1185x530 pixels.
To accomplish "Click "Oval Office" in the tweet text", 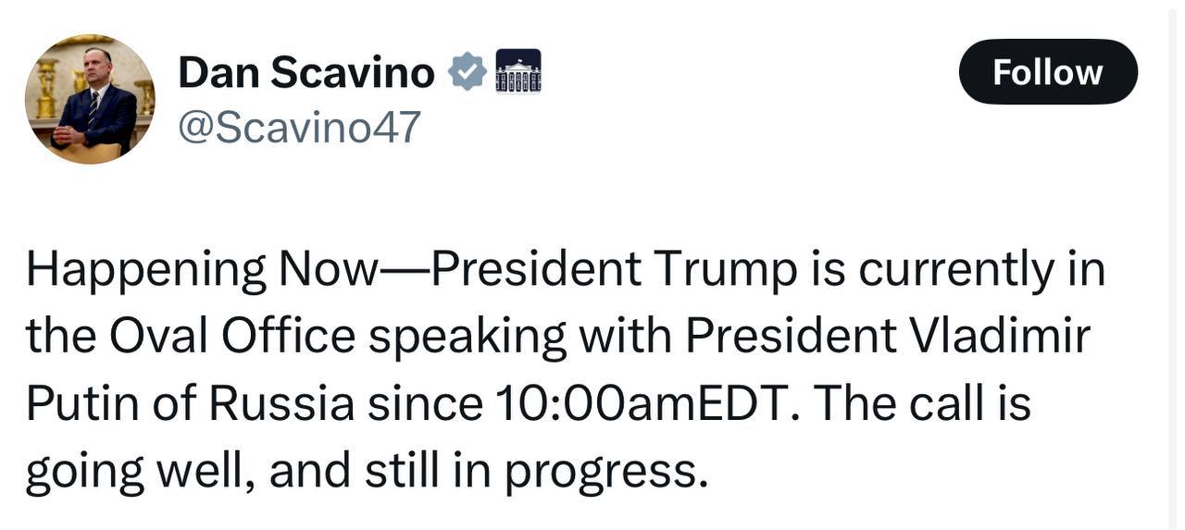I will [x=232, y=337].
